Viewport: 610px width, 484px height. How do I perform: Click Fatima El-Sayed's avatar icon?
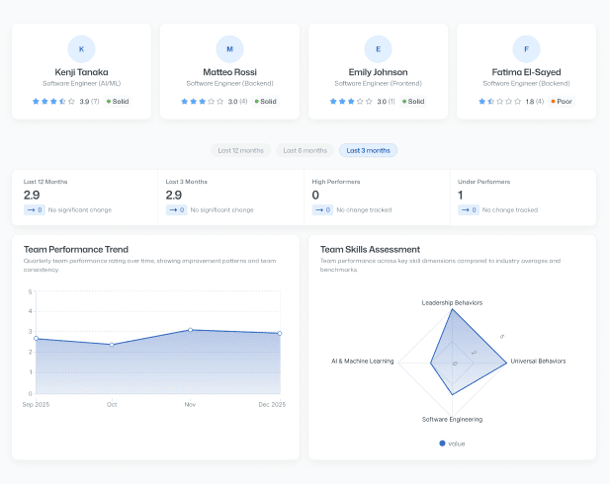pyautogui.click(x=526, y=48)
